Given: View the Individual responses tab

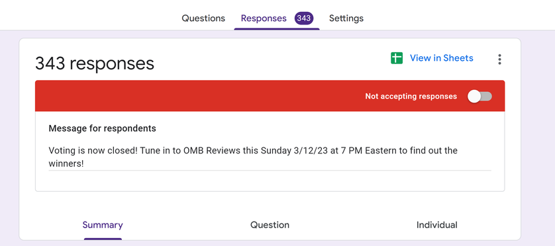Looking at the screenshot, I should (436, 225).
